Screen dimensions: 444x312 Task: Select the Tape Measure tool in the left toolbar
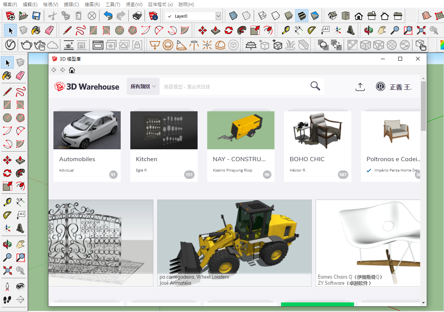(x=7, y=202)
